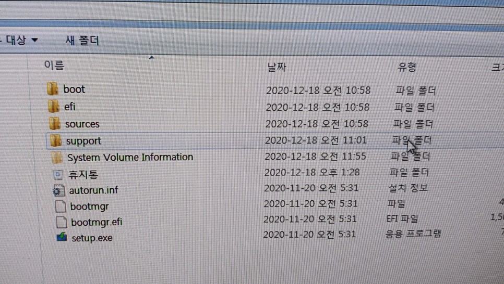Click the support folder icon
The image size is (504, 284).
[55, 140]
